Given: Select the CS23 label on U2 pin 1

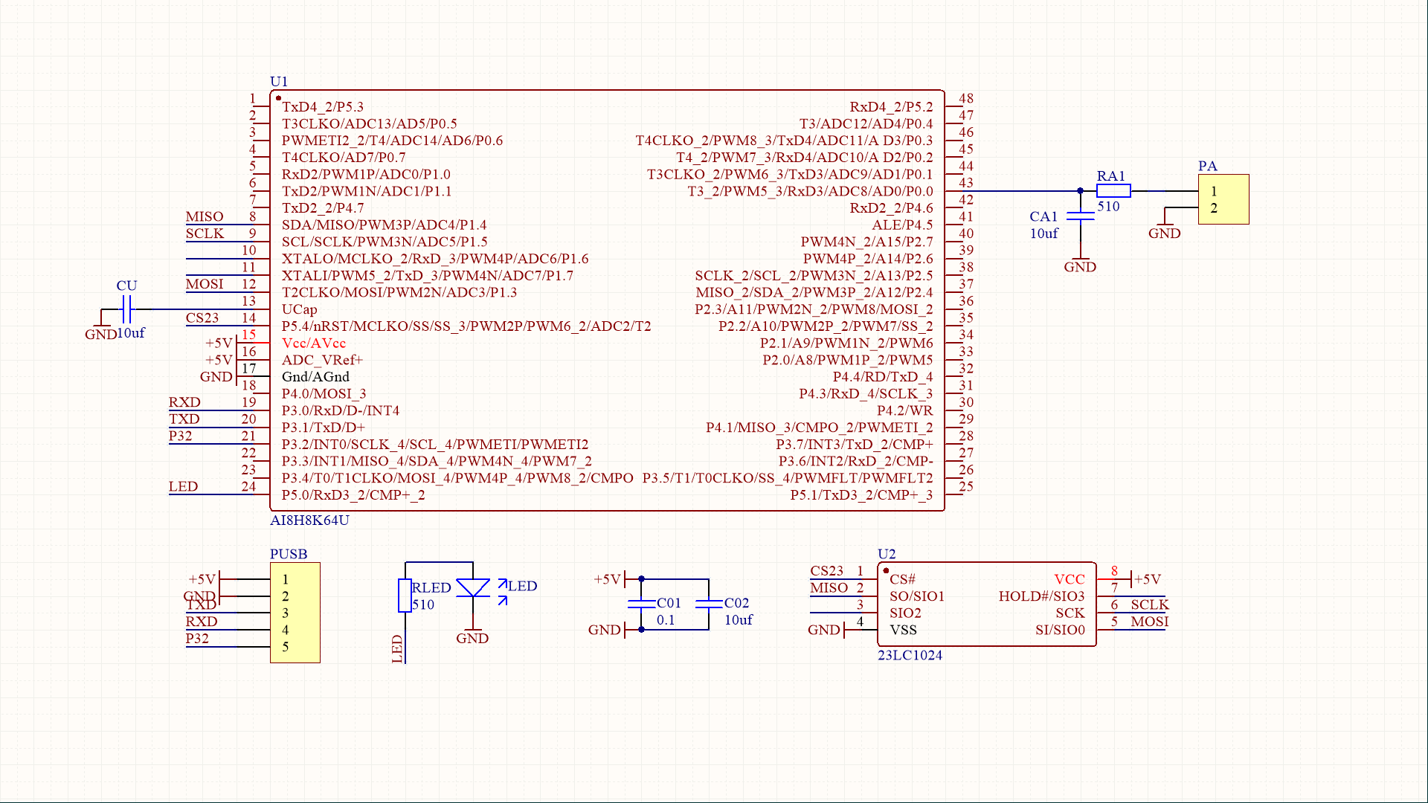Looking at the screenshot, I should [x=826, y=572].
